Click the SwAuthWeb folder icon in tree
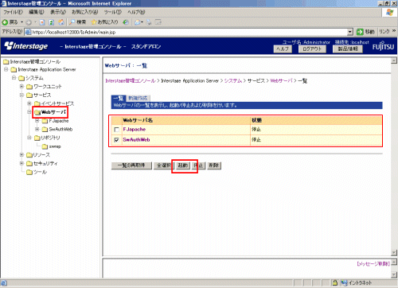This screenshot has width=398, height=288. click(45, 130)
